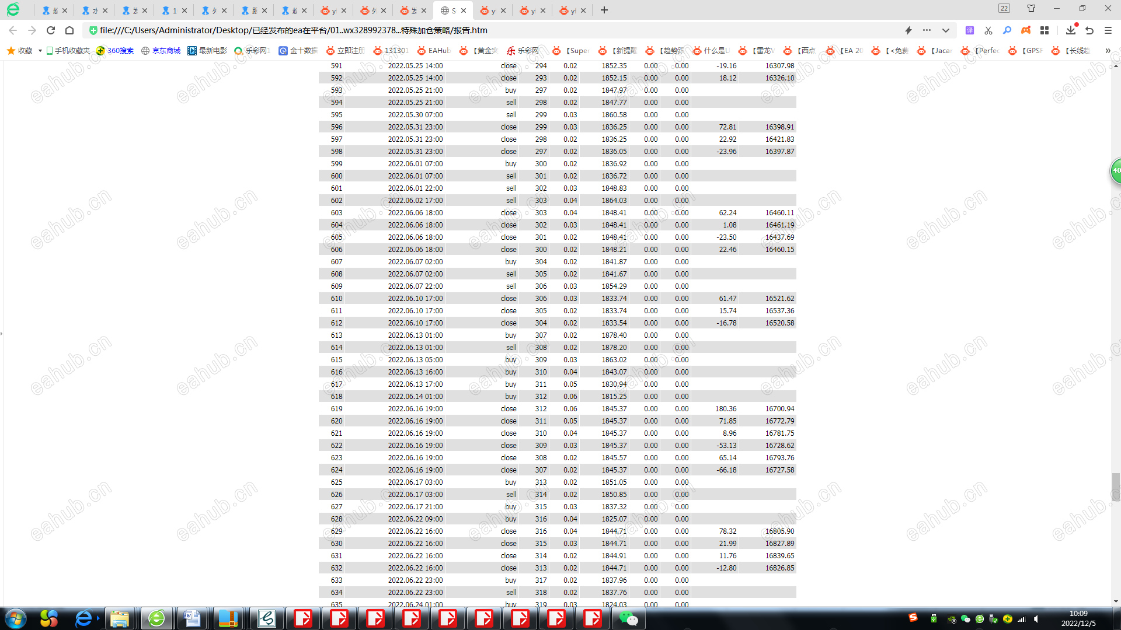Open the EAHub bookmark
The height and width of the screenshot is (630, 1121).
[x=434, y=51]
